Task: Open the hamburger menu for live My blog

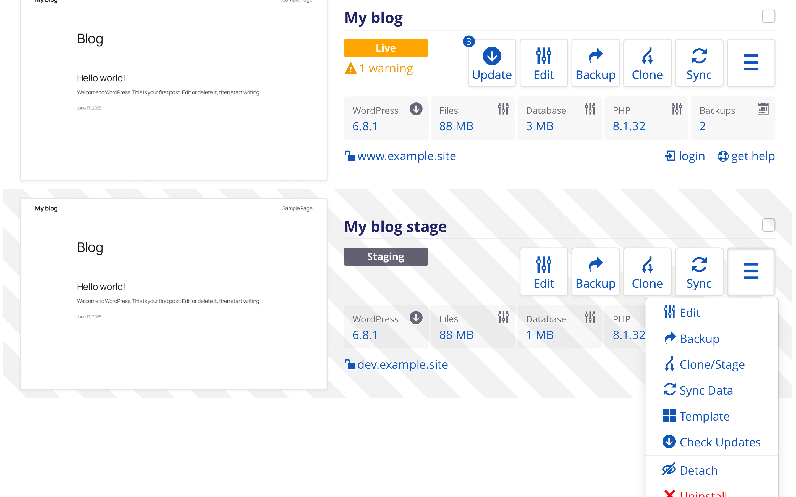Action: (x=751, y=63)
